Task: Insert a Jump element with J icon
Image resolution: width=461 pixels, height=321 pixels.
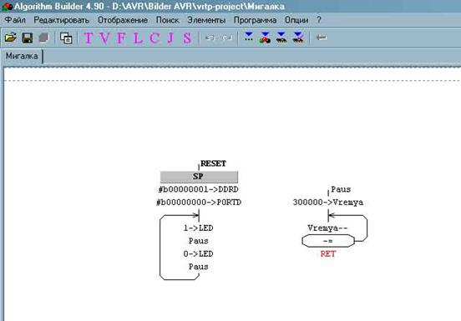Action: click(170, 38)
